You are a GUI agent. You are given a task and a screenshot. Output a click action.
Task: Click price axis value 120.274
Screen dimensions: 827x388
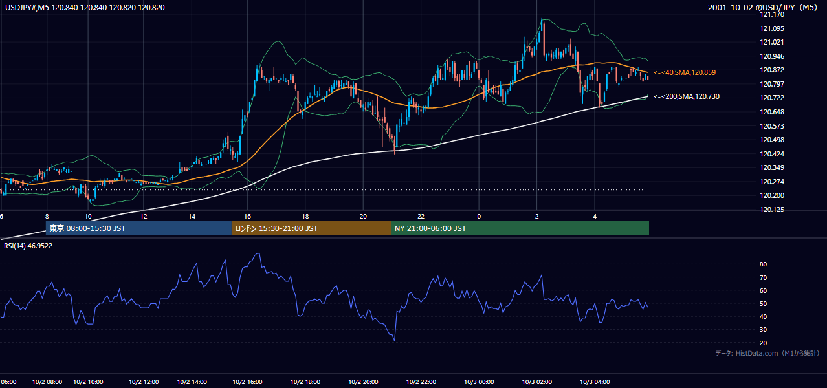(x=773, y=182)
